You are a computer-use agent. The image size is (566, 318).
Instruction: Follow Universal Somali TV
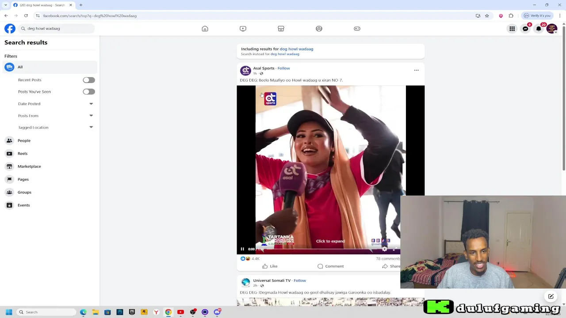point(300,280)
